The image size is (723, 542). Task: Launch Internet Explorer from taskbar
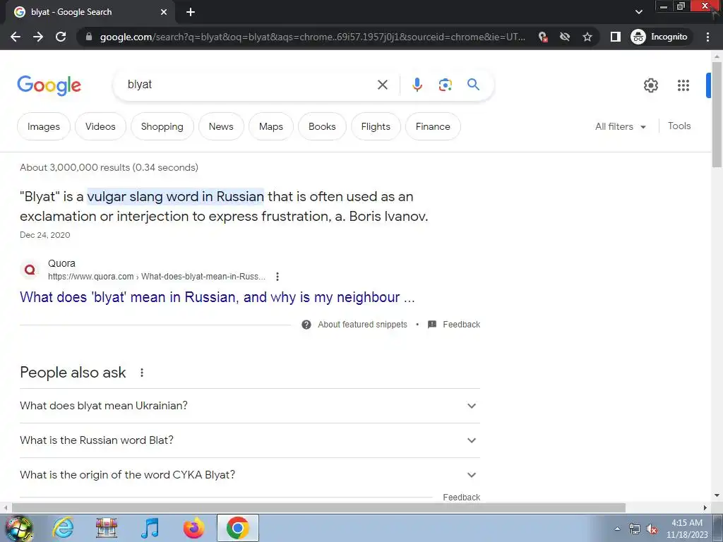63,528
